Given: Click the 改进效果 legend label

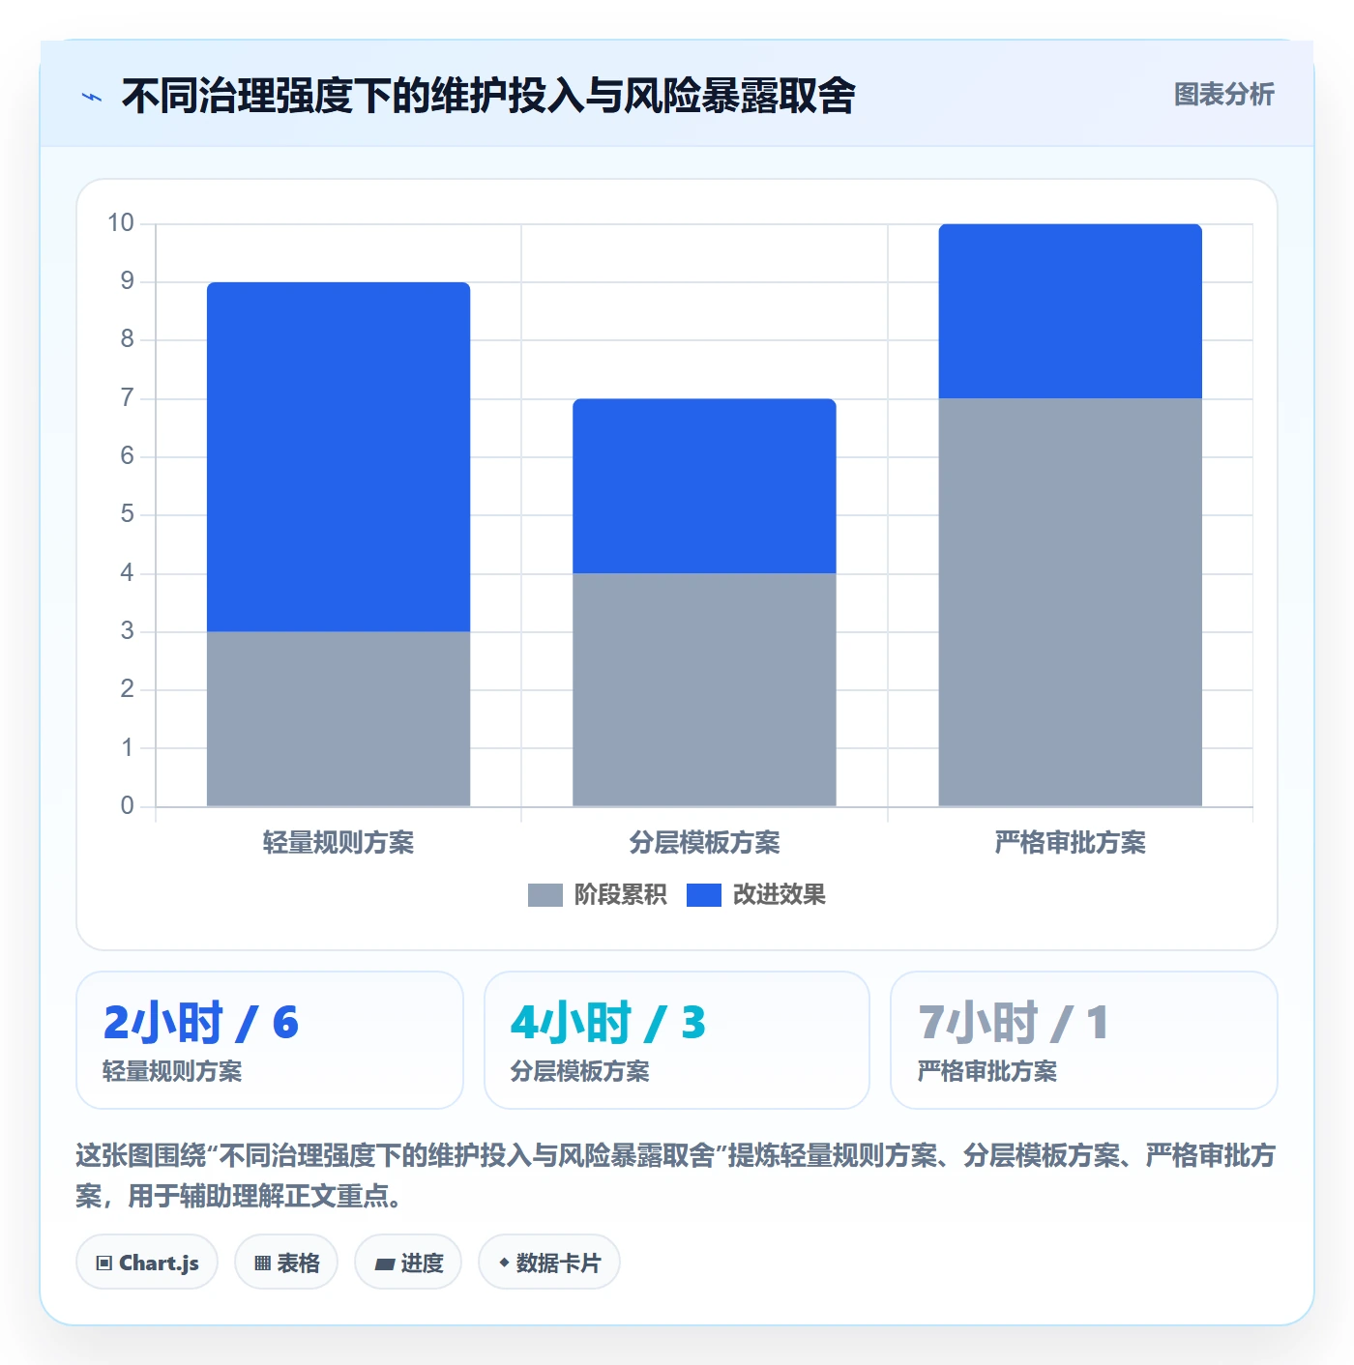Looking at the screenshot, I should click(779, 895).
